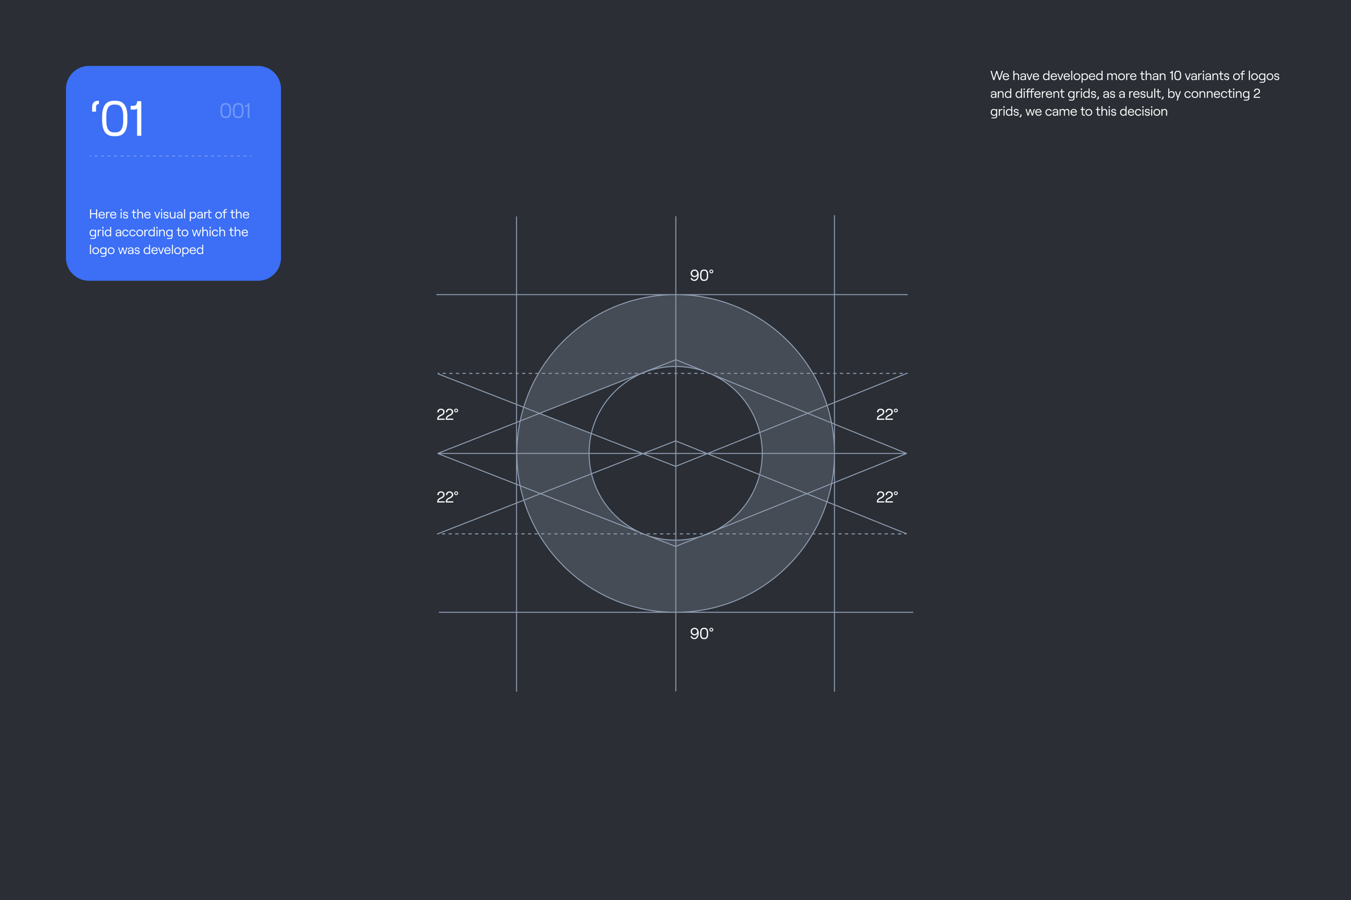Click the paragraph about 10 logo variants

(x=1134, y=94)
